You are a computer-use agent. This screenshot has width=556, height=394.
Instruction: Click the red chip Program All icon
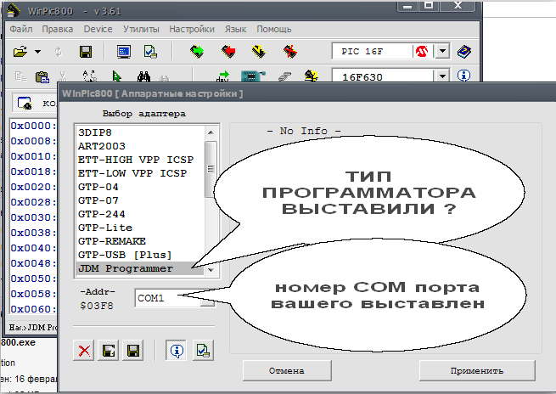point(229,52)
